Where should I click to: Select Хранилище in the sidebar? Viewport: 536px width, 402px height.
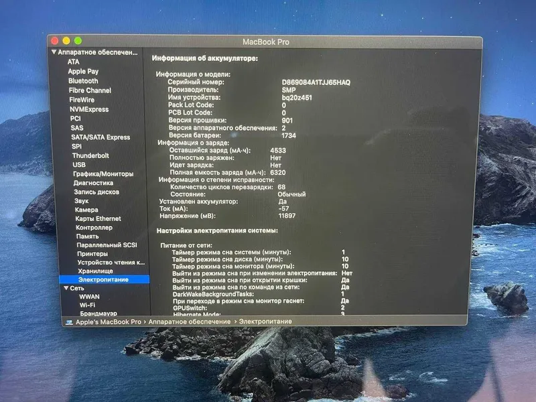tap(95, 271)
